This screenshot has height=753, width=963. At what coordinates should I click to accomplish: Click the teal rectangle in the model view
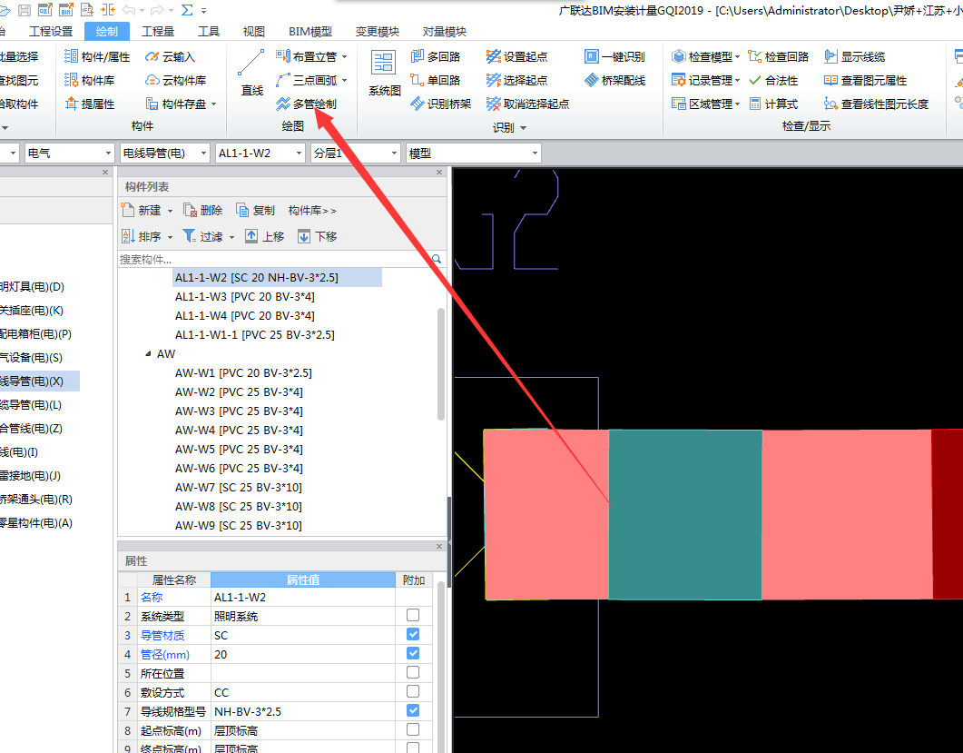pos(685,514)
